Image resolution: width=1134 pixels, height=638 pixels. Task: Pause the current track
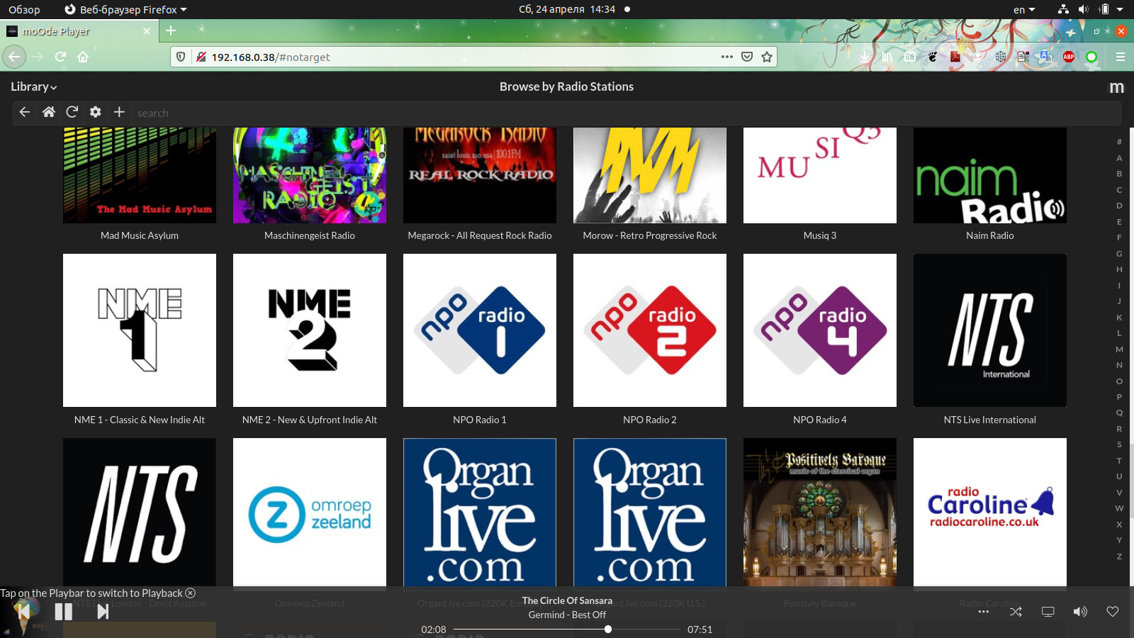point(64,611)
